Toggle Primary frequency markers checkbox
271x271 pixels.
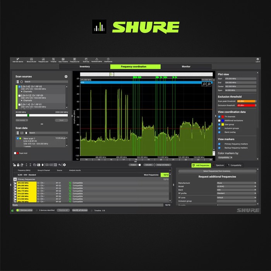(x=219, y=144)
